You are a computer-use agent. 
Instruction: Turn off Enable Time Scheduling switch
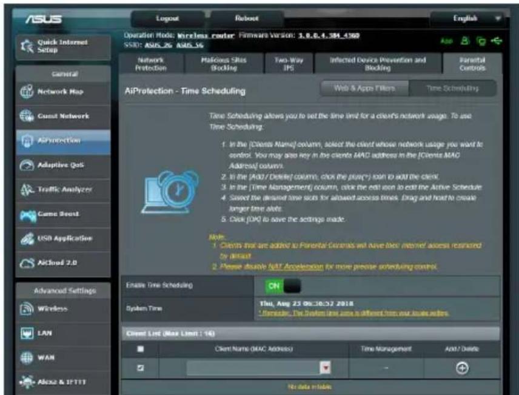(x=283, y=286)
